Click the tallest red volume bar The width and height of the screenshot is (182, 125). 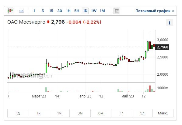pos(150,89)
